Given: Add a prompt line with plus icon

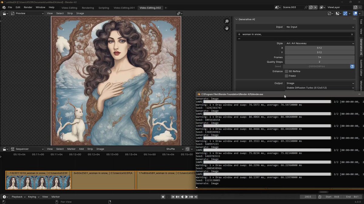Looking at the screenshot, I should pyautogui.click(x=239, y=34).
